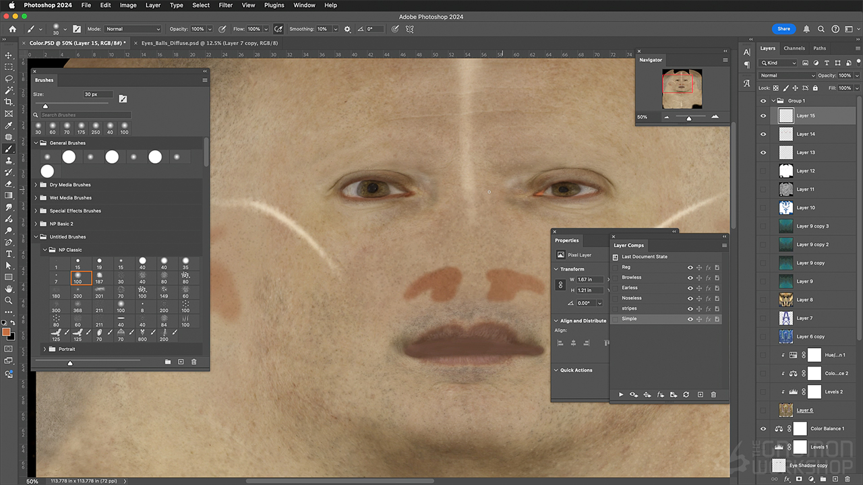This screenshot has width=863, height=485.
Task: Hide Layer 14 using eye icon
Action: pyautogui.click(x=763, y=134)
